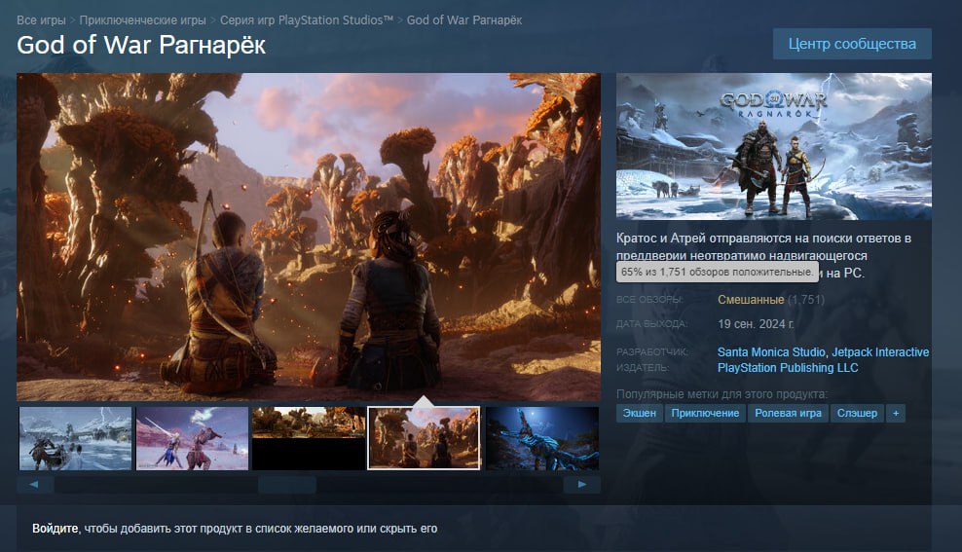Click the right scroll arrow under thumbnails
The image size is (962, 552).
click(x=582, y=484)
